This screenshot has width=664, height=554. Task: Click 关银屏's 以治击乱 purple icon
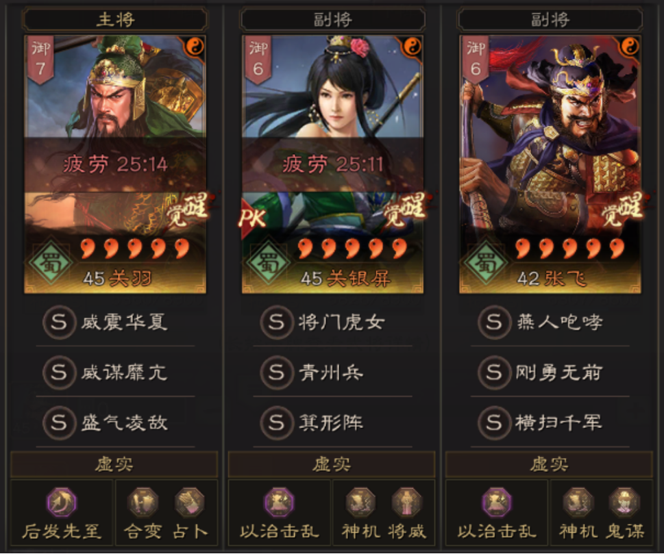(279, 503)
